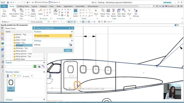
Task: Click the resource bar gear icon
Action: pos(2,28)
